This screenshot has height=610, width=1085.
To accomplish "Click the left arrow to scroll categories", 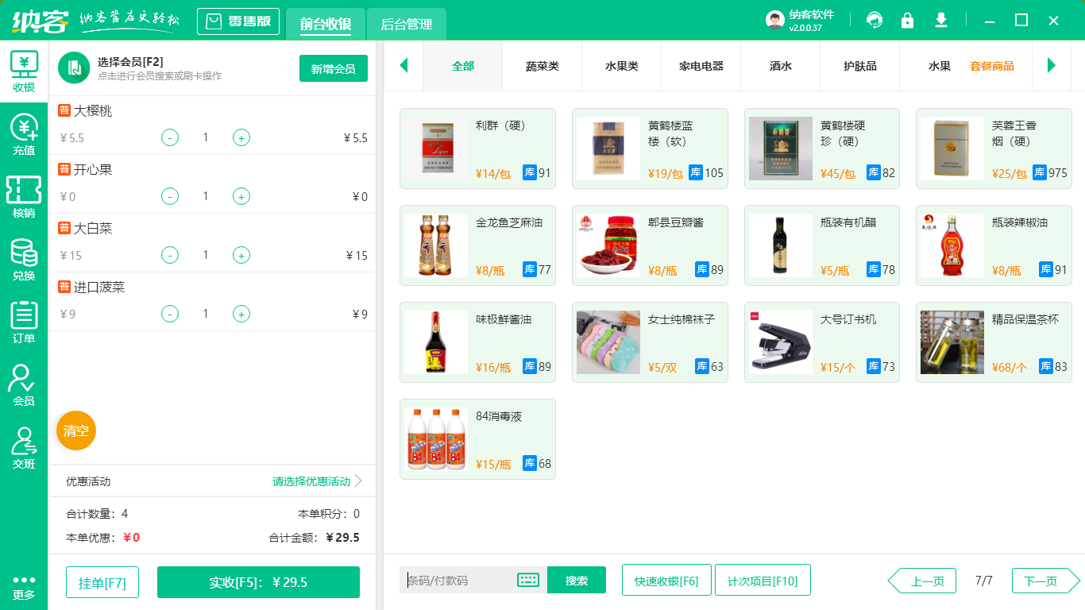I will click(x=403, y=66).
